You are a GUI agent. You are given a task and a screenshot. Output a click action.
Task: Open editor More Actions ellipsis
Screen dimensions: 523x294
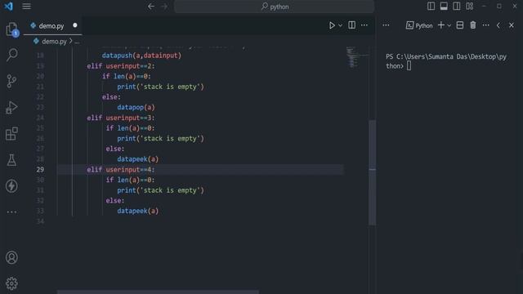(364, 25)
